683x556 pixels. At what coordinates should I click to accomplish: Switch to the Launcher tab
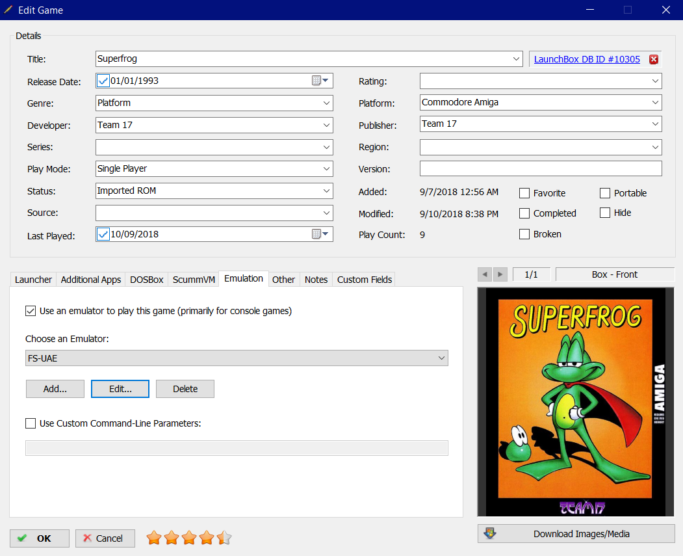pyautogui.click(x=33, y=280)
